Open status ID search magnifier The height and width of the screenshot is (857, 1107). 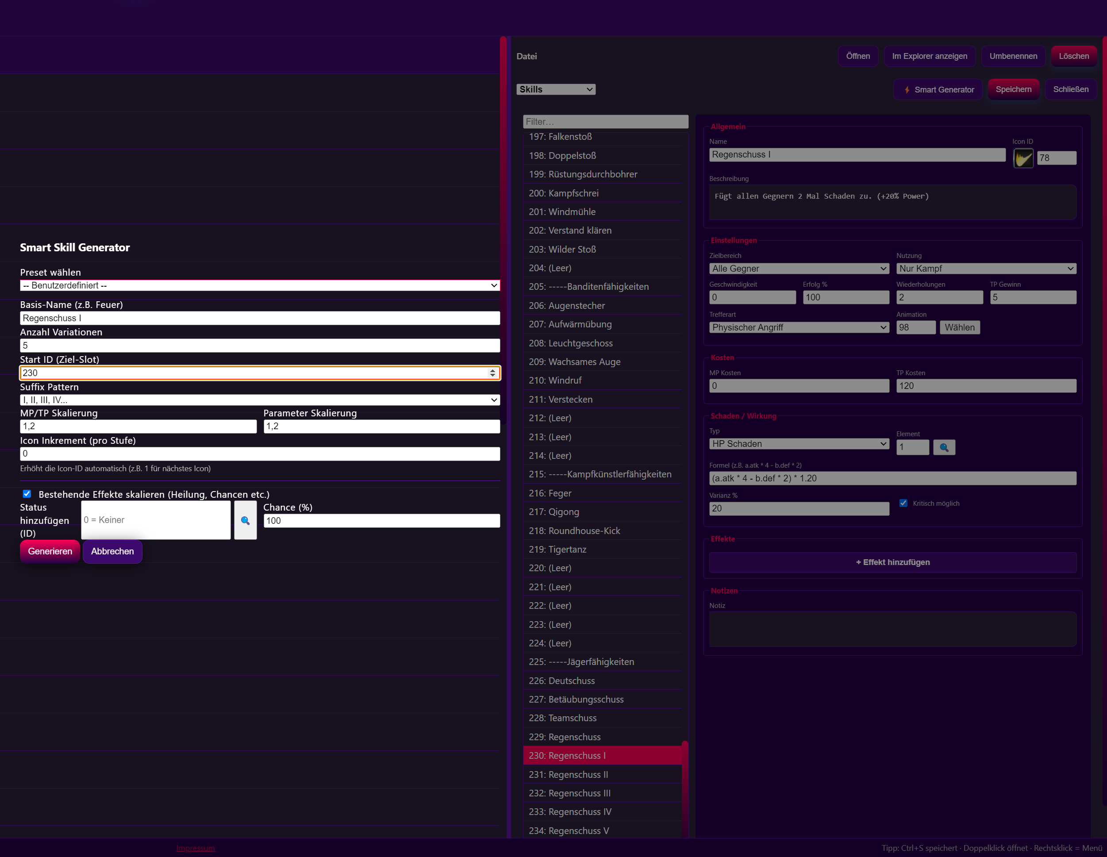245,520
